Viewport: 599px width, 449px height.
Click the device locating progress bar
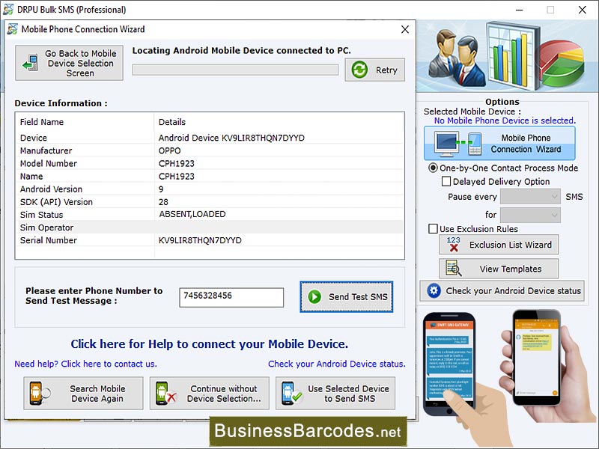point(235,69)
